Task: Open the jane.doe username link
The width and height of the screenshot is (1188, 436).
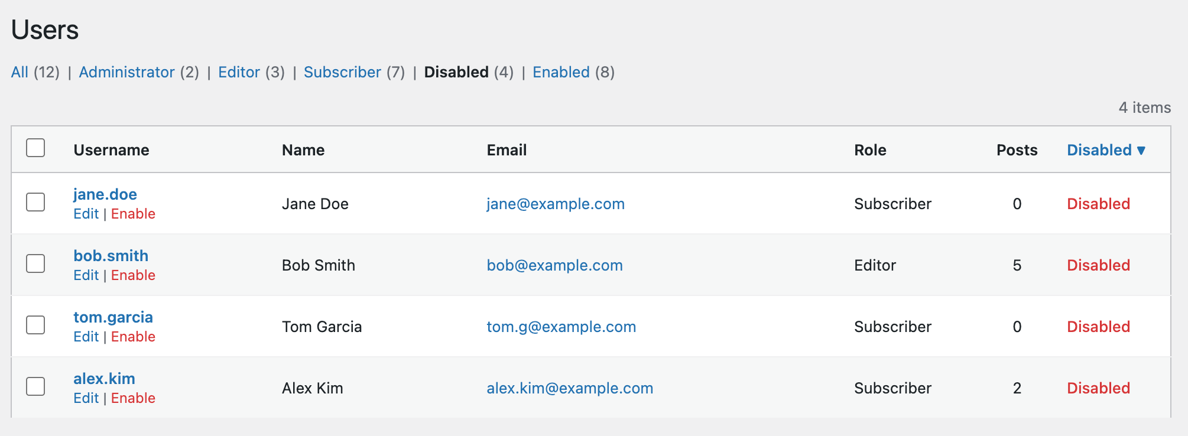Action: pos(105,194)
